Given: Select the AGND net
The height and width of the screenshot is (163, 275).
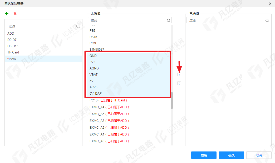Looking at the screenshot, I should point(129,68).
